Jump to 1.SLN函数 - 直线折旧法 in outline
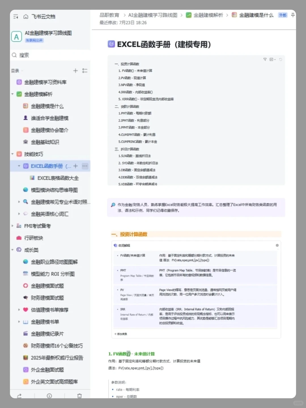Viewport: 306px width, 408px height. pyautogui.click(x=135, y=156)
